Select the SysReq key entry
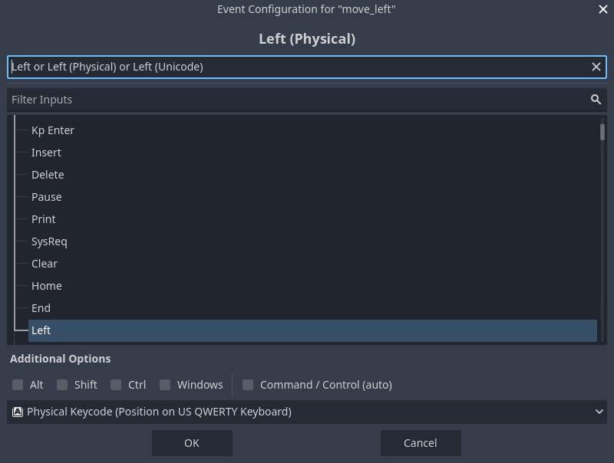The image size is (614, 463). tap(49, 241)
